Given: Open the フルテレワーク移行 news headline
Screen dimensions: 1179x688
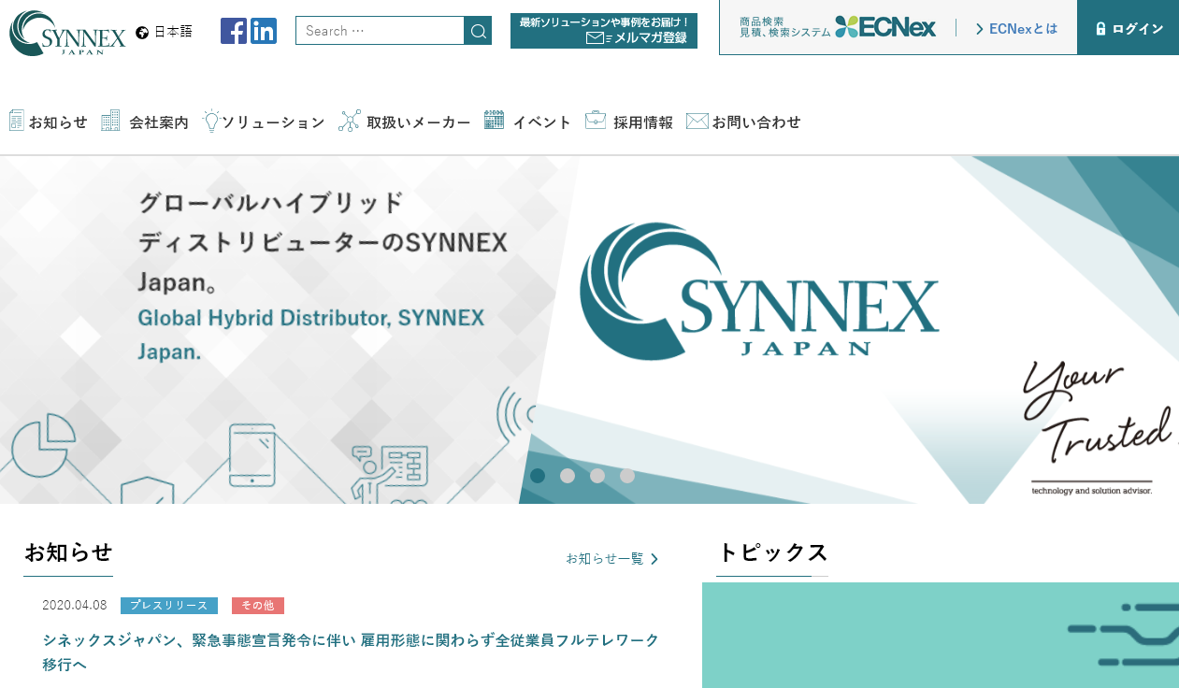Looking at the screenshot, I should 351,652.
